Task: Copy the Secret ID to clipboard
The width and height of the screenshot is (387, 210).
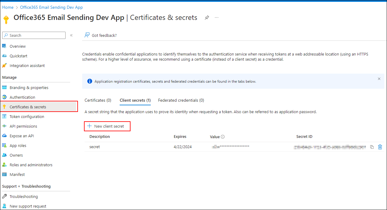Action: [x=372, y=147]
